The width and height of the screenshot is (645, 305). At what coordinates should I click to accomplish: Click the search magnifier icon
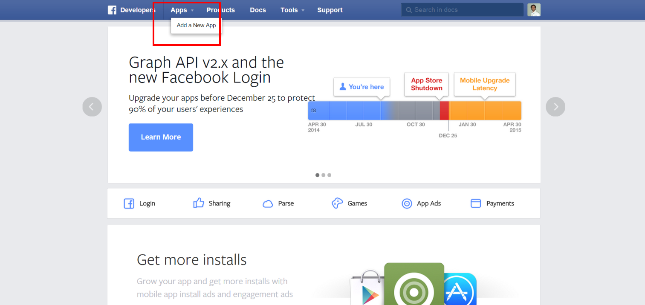[409, 10]
